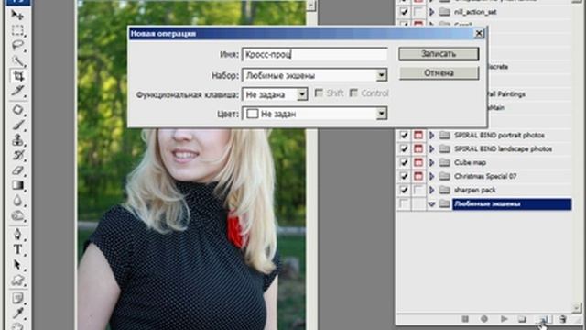
Task: Close the Новая операция dialog
Action: coord(479,34)
